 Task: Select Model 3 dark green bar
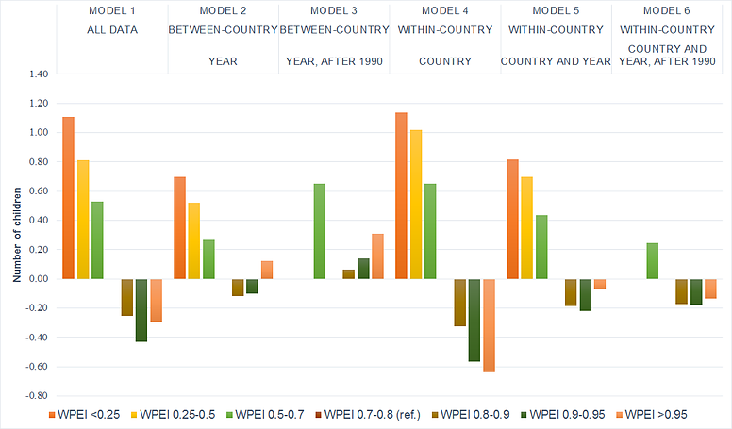[x=363, y=269]
